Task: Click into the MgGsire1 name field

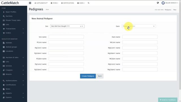Action: pyautogui.click(x=140, y=48)
